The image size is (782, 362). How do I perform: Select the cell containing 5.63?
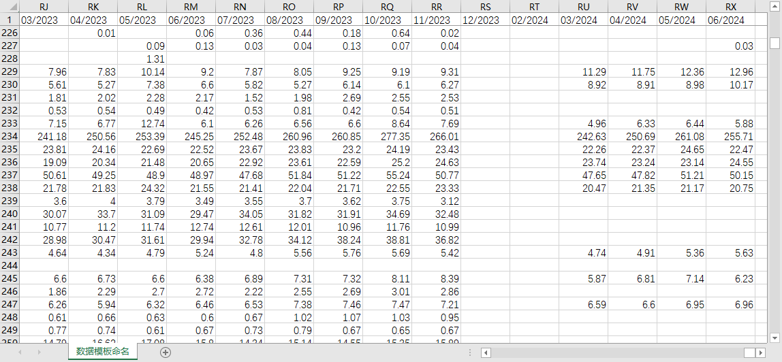tap(730, 253)
